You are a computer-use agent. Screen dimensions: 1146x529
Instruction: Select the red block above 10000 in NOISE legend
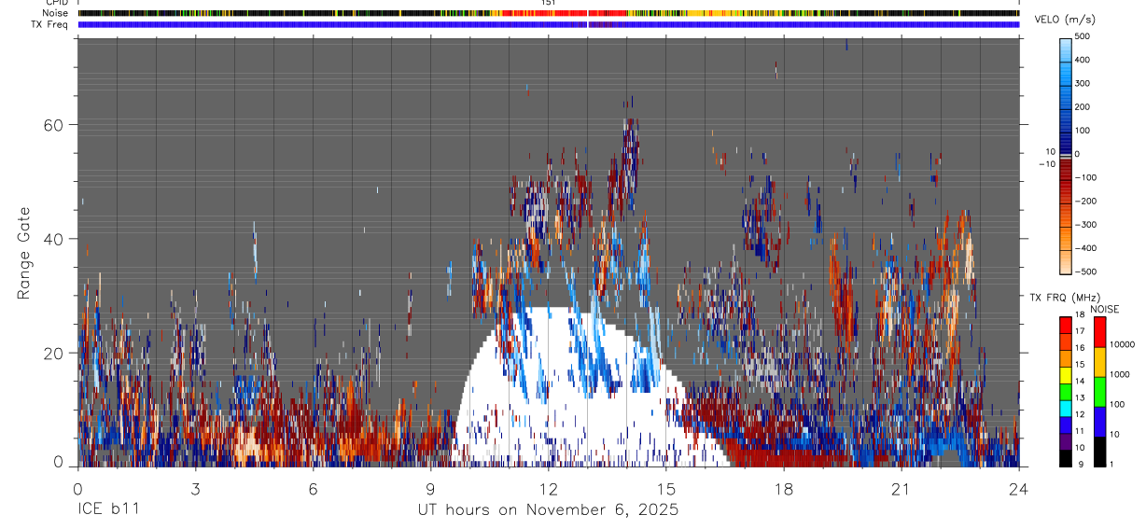coord(1099,331)
